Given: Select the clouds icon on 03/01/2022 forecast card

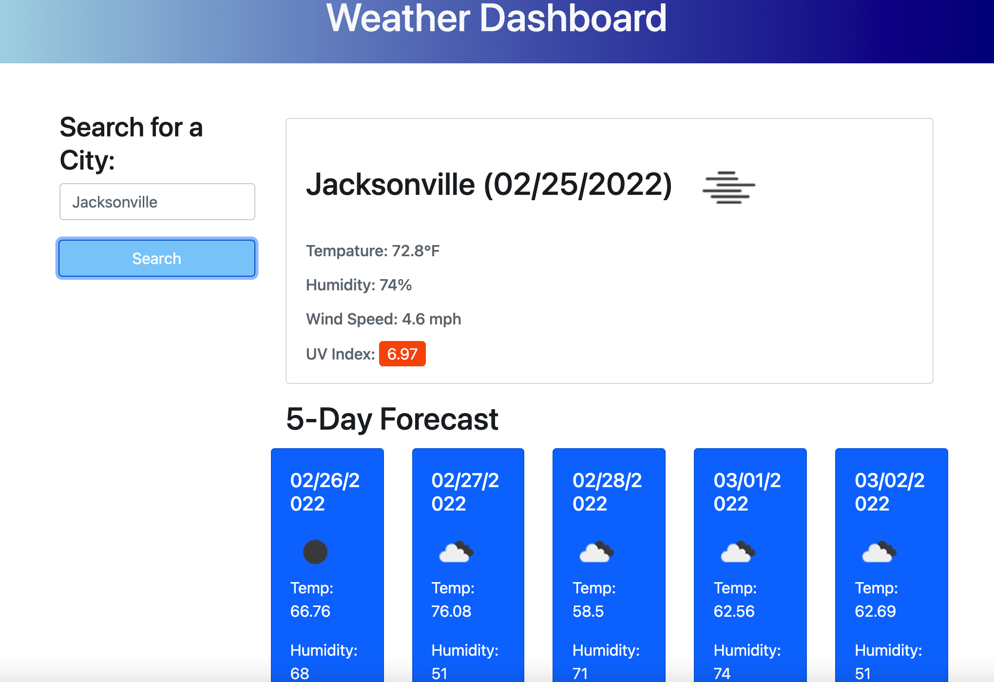Looking at the screenshot, I should coord(739,551).
